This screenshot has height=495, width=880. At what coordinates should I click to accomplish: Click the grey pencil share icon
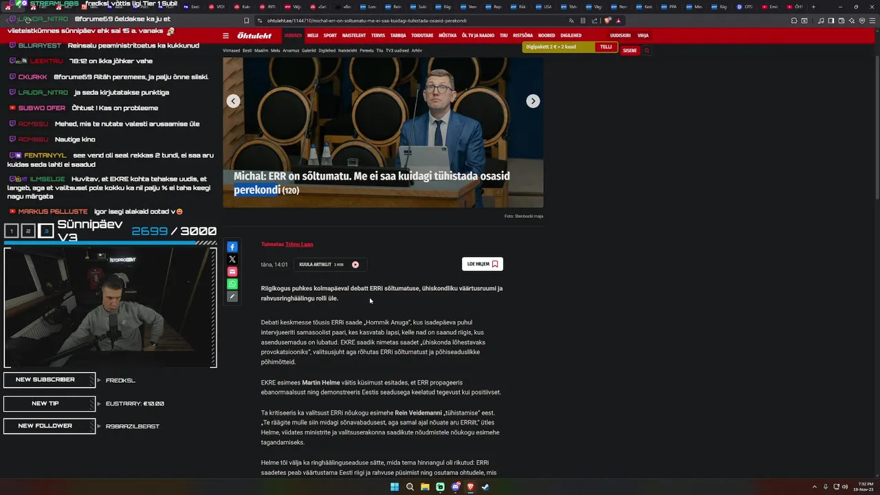tap(232, 296)
